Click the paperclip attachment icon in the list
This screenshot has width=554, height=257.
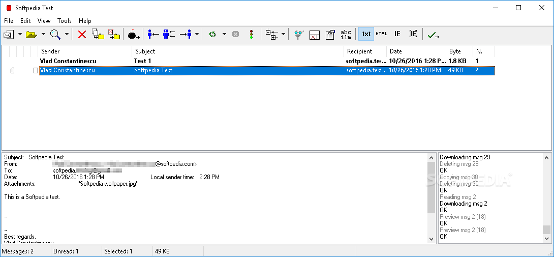tap(12, 70)
